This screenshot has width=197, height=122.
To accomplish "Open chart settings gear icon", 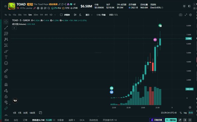I will 190,15.
